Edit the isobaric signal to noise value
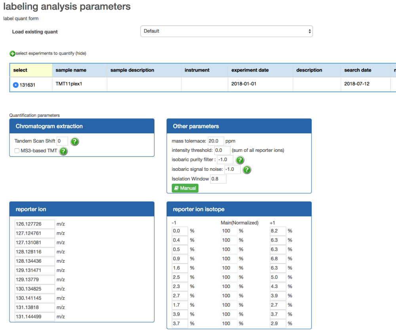 232,169
